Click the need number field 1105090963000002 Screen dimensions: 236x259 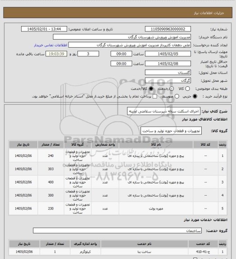(168, 29)
